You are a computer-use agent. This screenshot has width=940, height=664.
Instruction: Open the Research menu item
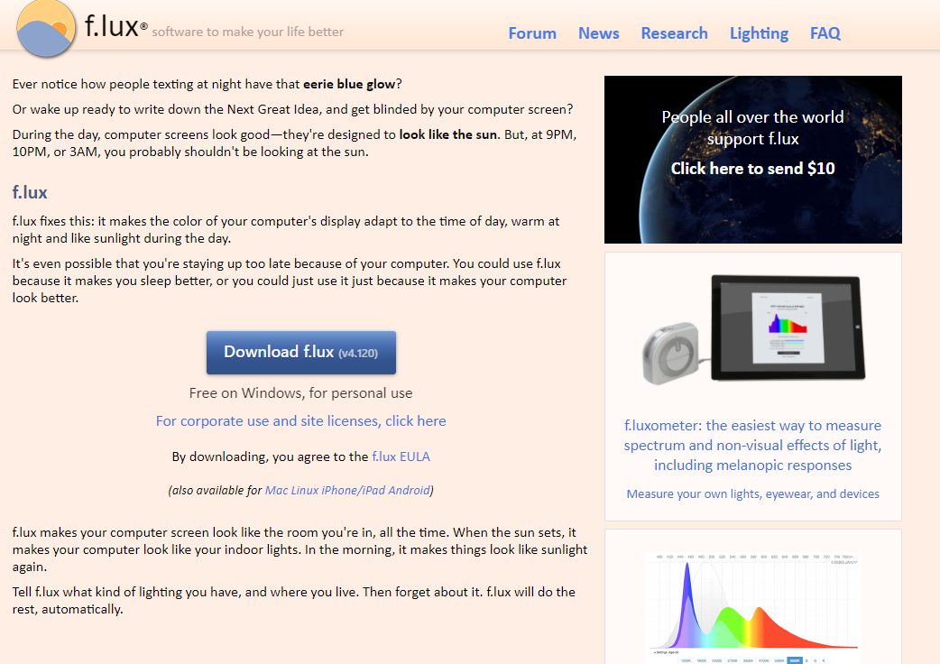(x=674, y=33)
